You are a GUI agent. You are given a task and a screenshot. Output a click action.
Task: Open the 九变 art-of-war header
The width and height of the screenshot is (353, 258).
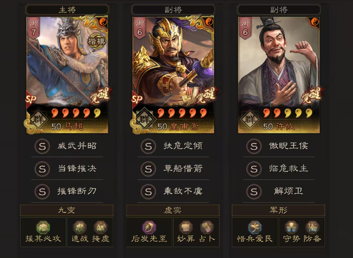66,211
